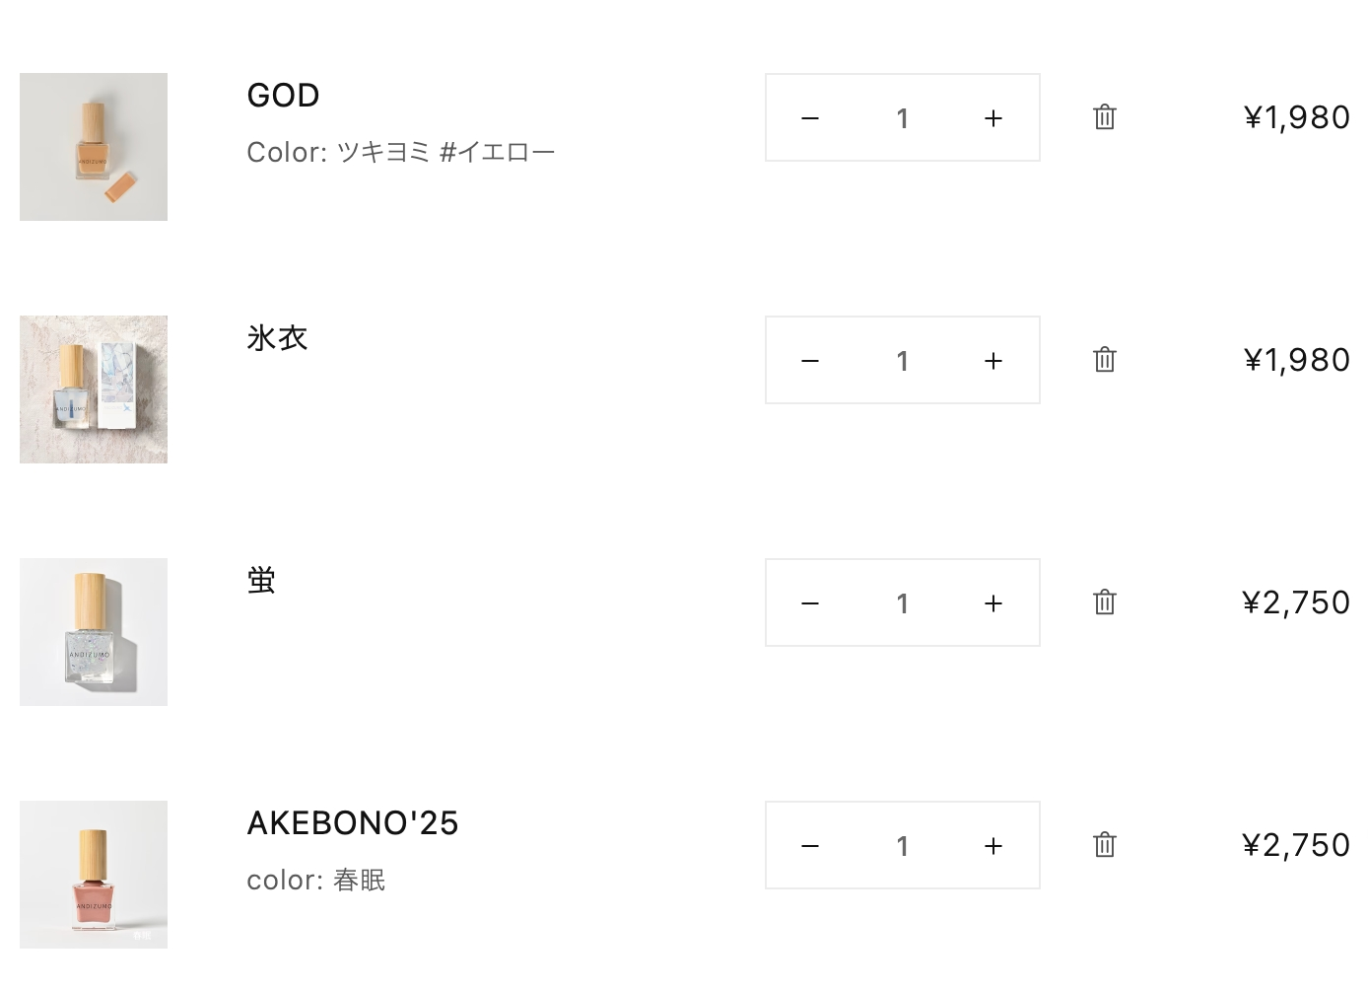The height and width of the screenshot is (990, 1368).
Task: Focus the quantity field for 蛍
Action: click(902, 603)
